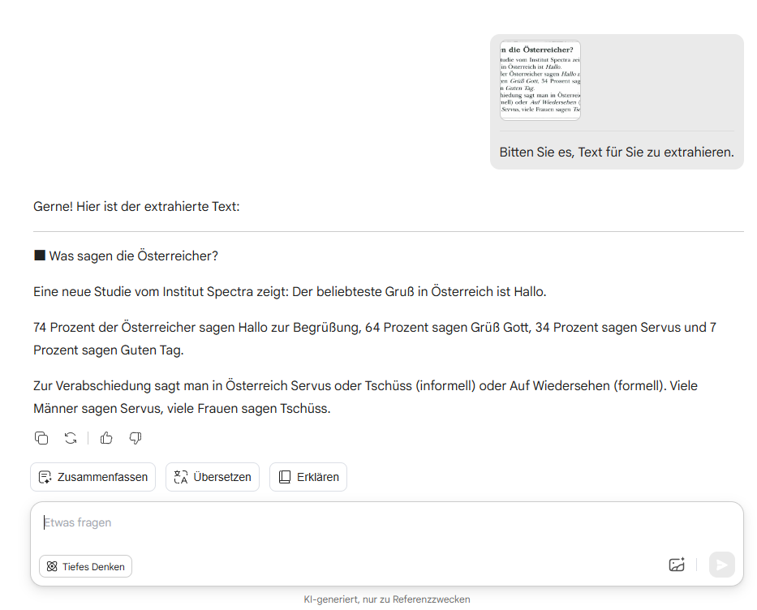Click the paragraph starting '74 Prozent der Österreicher'
757x610 pixels.
pyautogui.click(x=375, y=338)
